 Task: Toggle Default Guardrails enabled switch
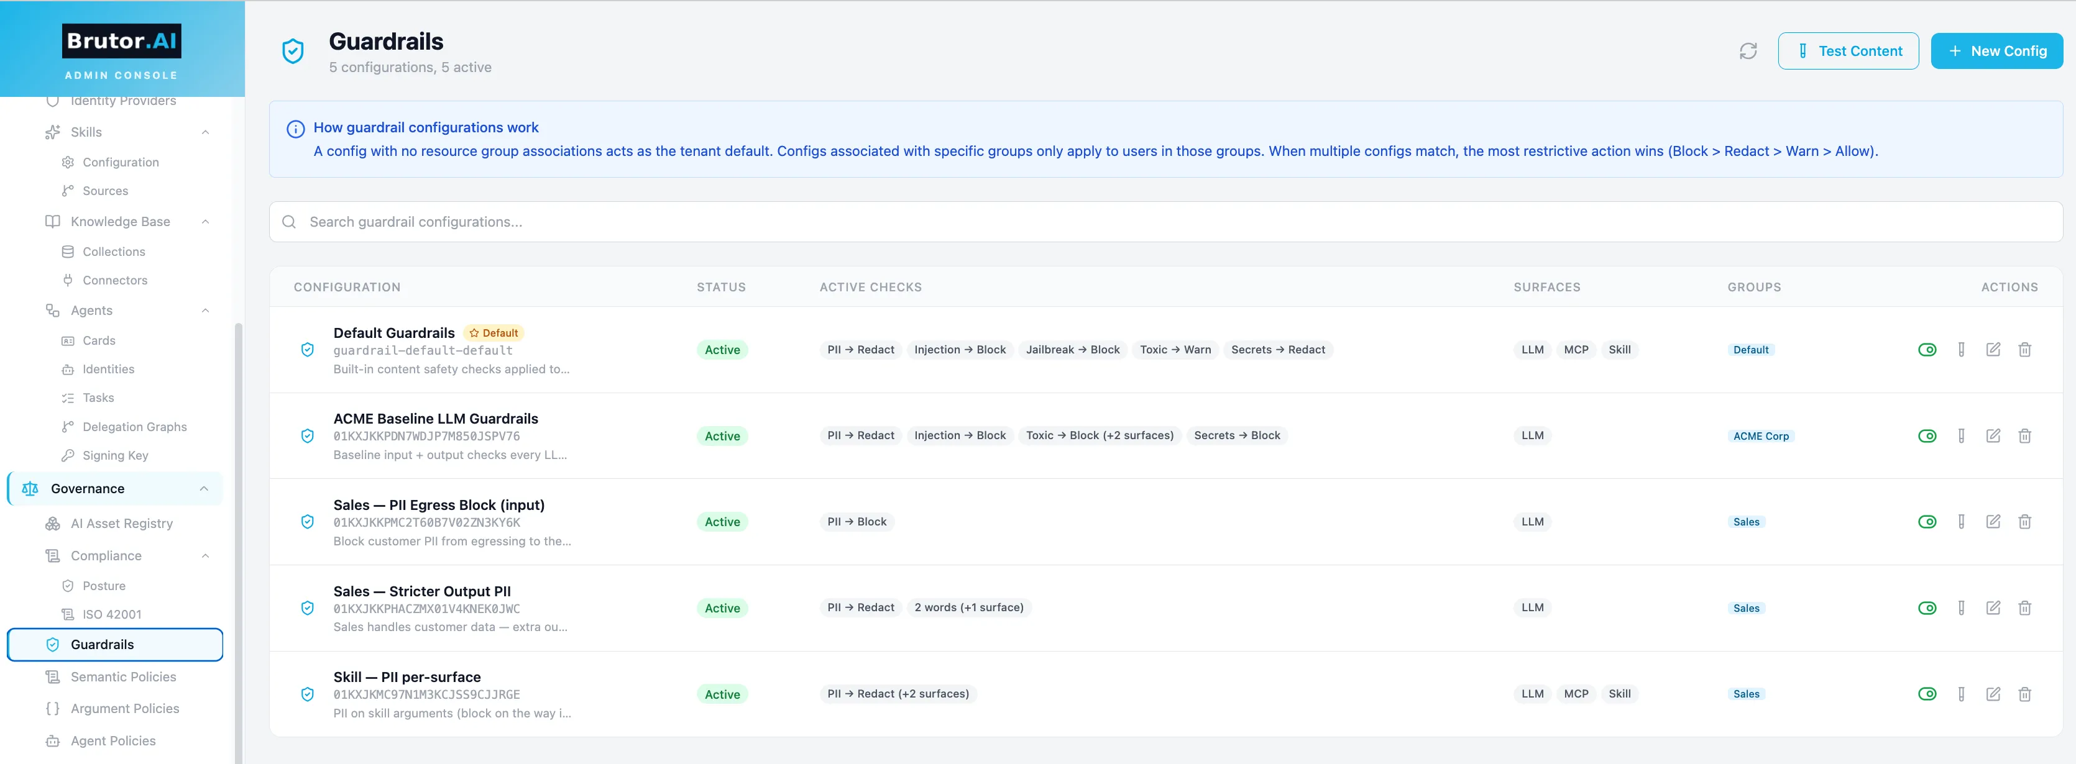[x=1927, y=350]
